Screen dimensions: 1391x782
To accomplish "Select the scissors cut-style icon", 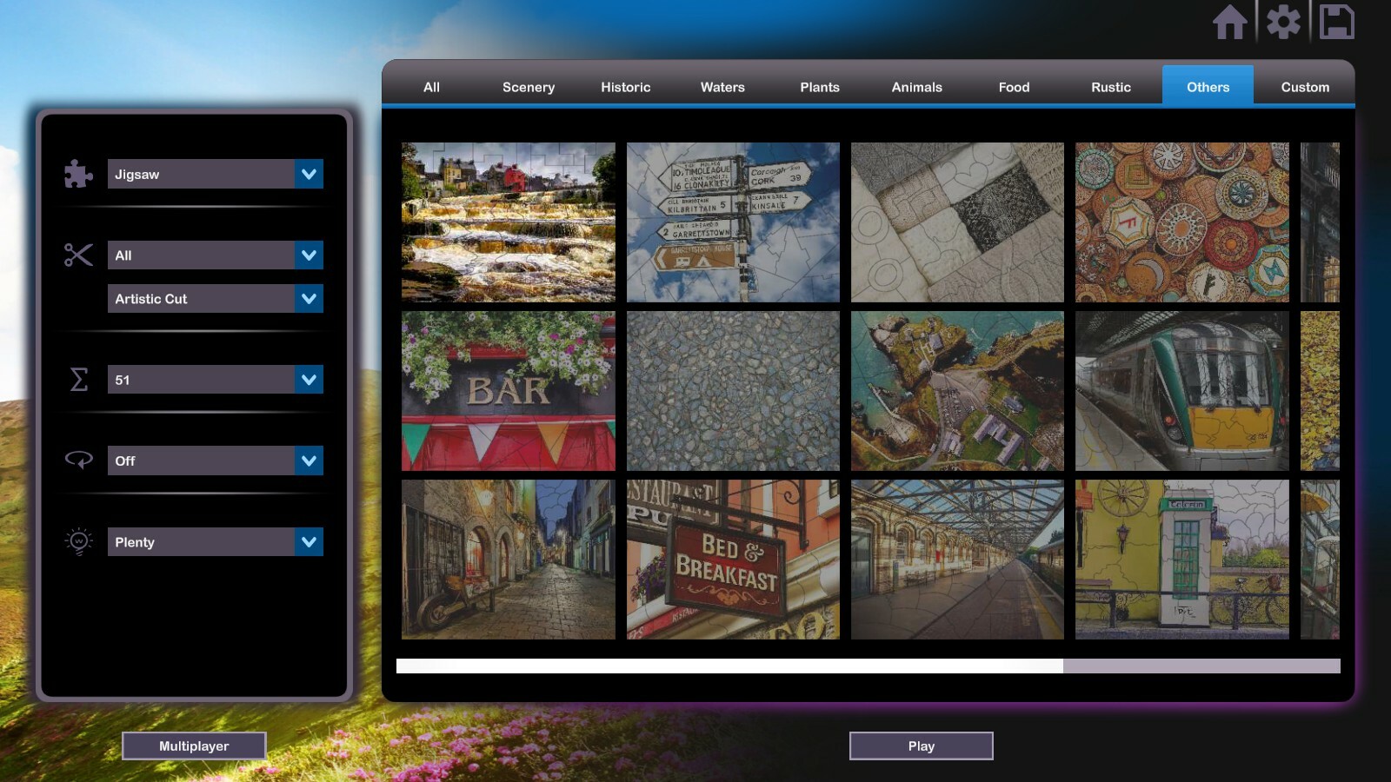I will (78, 255).
